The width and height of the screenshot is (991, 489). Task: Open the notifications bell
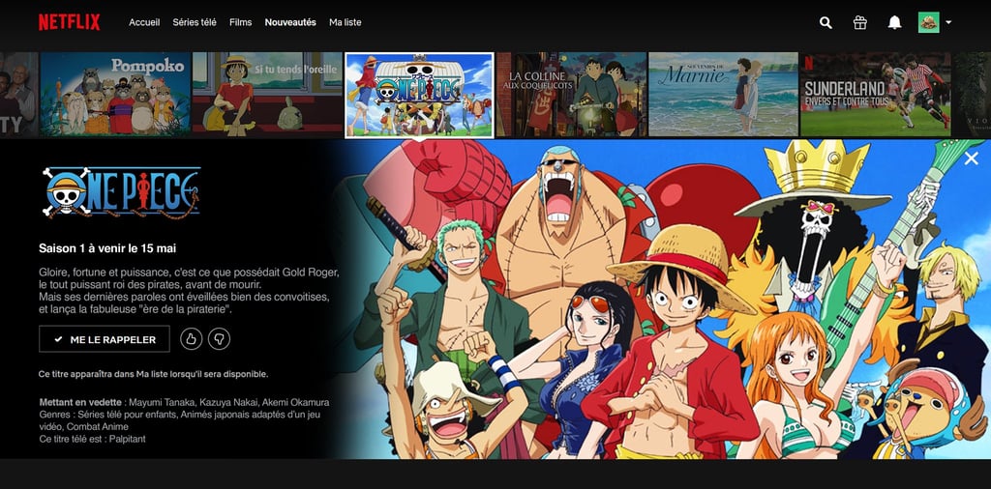click(x=894, y=23)
